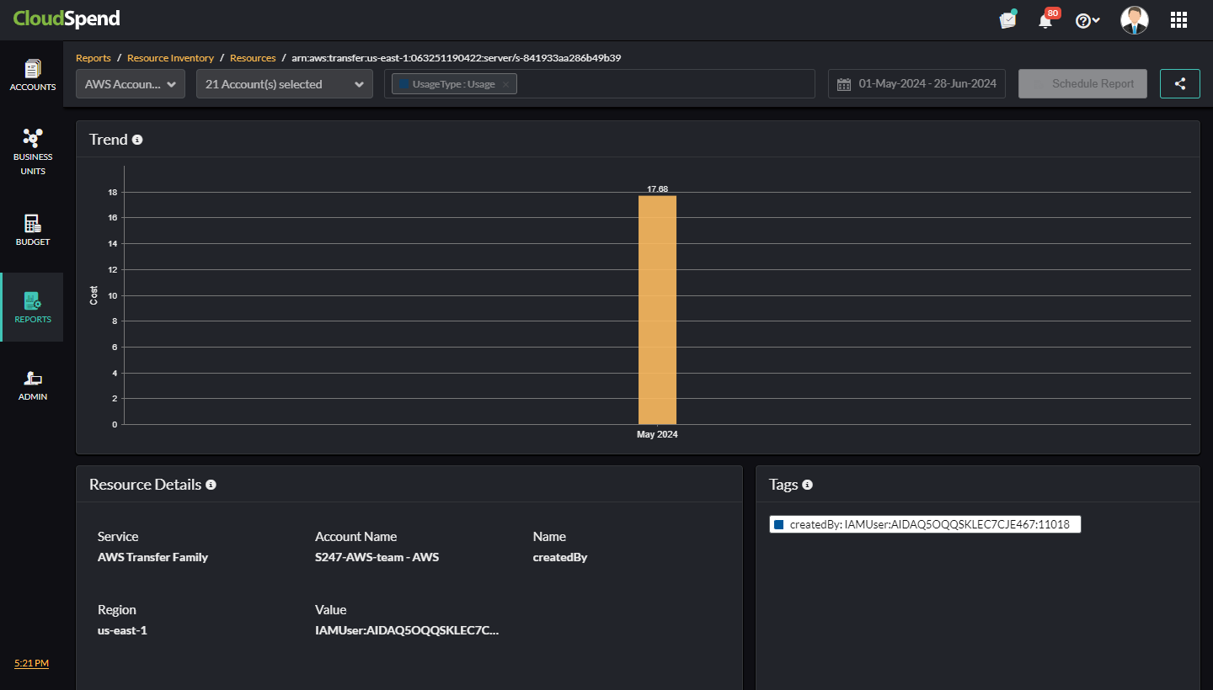
Task: Open the Budget section
Action: coord(32,230)
